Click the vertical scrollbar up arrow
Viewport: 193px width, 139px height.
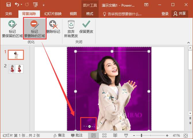pos(190,48)
